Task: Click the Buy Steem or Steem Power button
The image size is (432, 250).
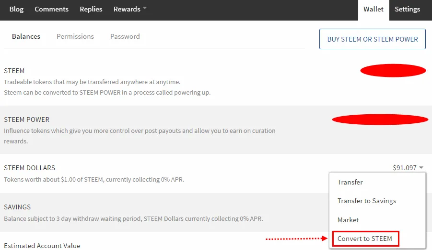Action: (373, 39)
